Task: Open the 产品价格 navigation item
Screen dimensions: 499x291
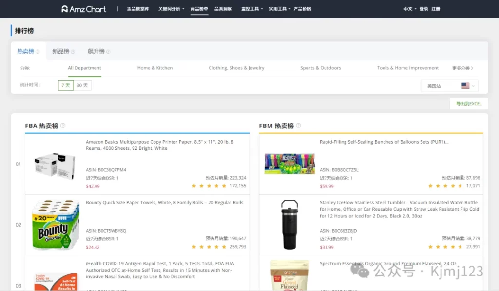Action: tap(302, 9)
